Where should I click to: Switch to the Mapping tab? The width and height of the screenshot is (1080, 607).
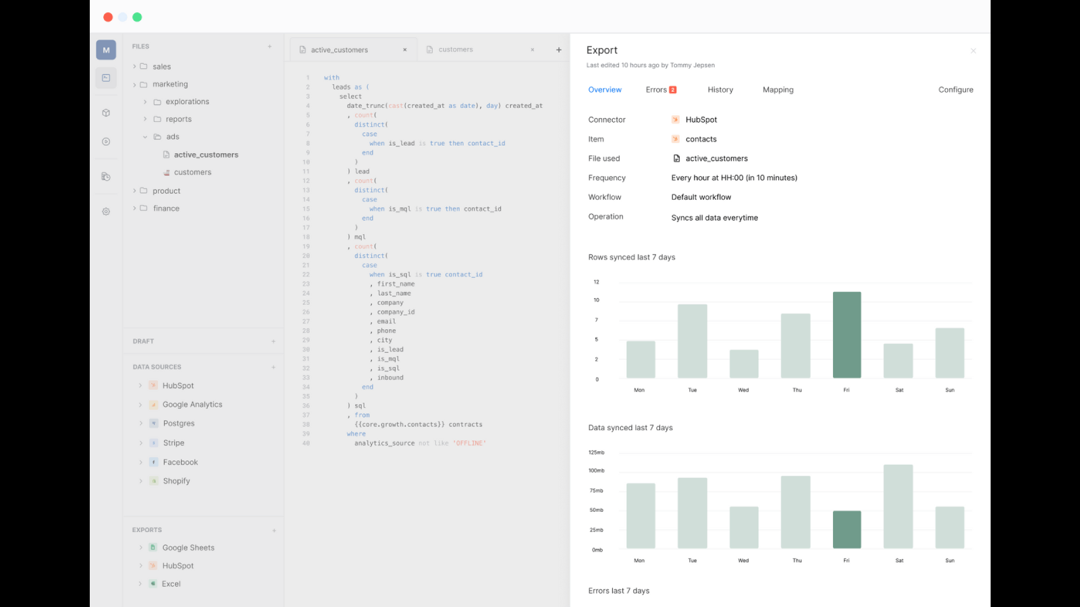coord(778,90)
